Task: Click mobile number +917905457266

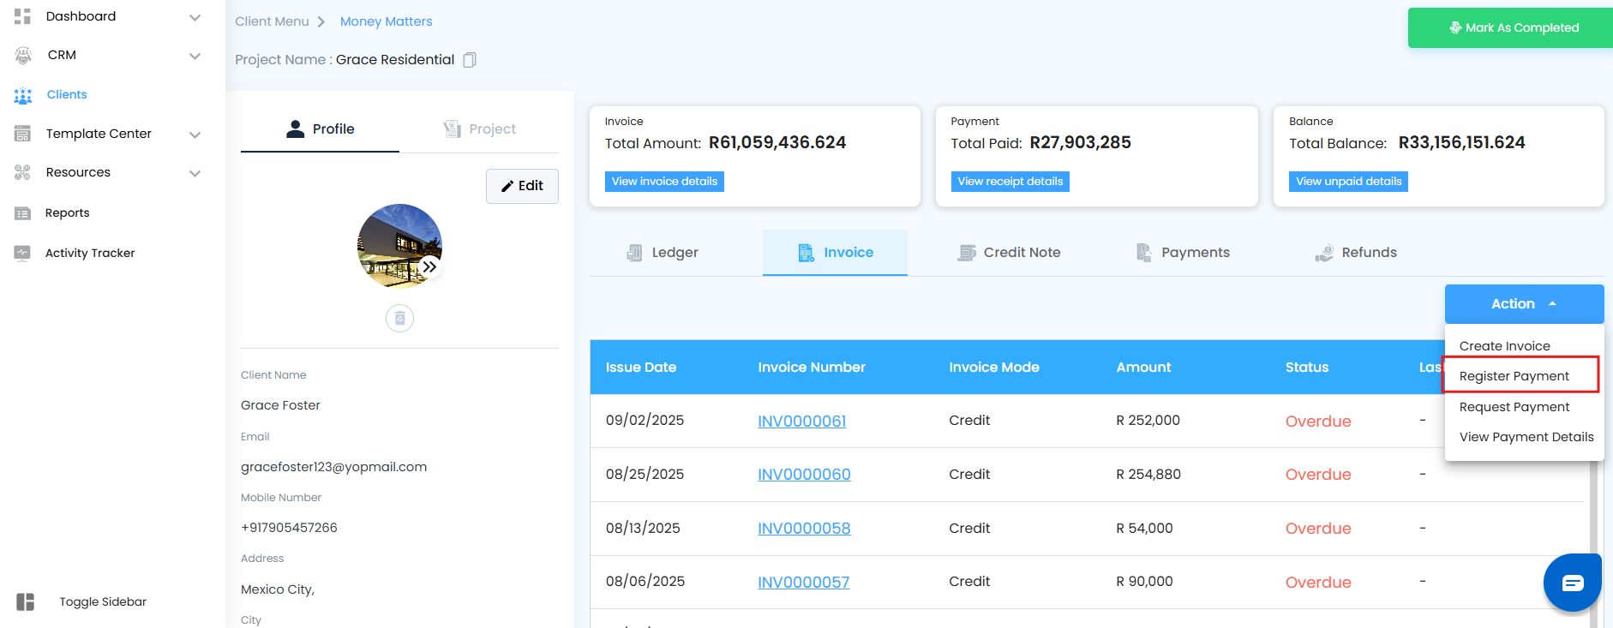Action: point(289,528)
